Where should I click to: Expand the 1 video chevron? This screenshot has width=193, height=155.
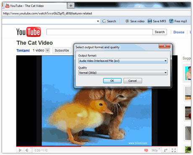pos(47,50)
